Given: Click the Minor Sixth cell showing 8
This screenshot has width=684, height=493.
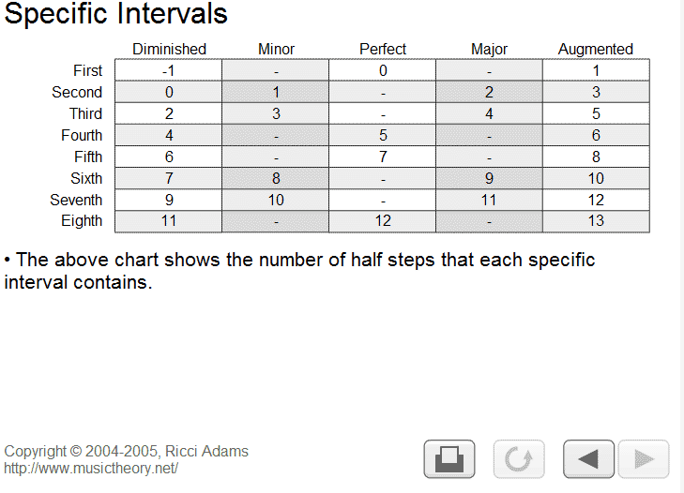Looking at the screenshot, I should point(275,178).
